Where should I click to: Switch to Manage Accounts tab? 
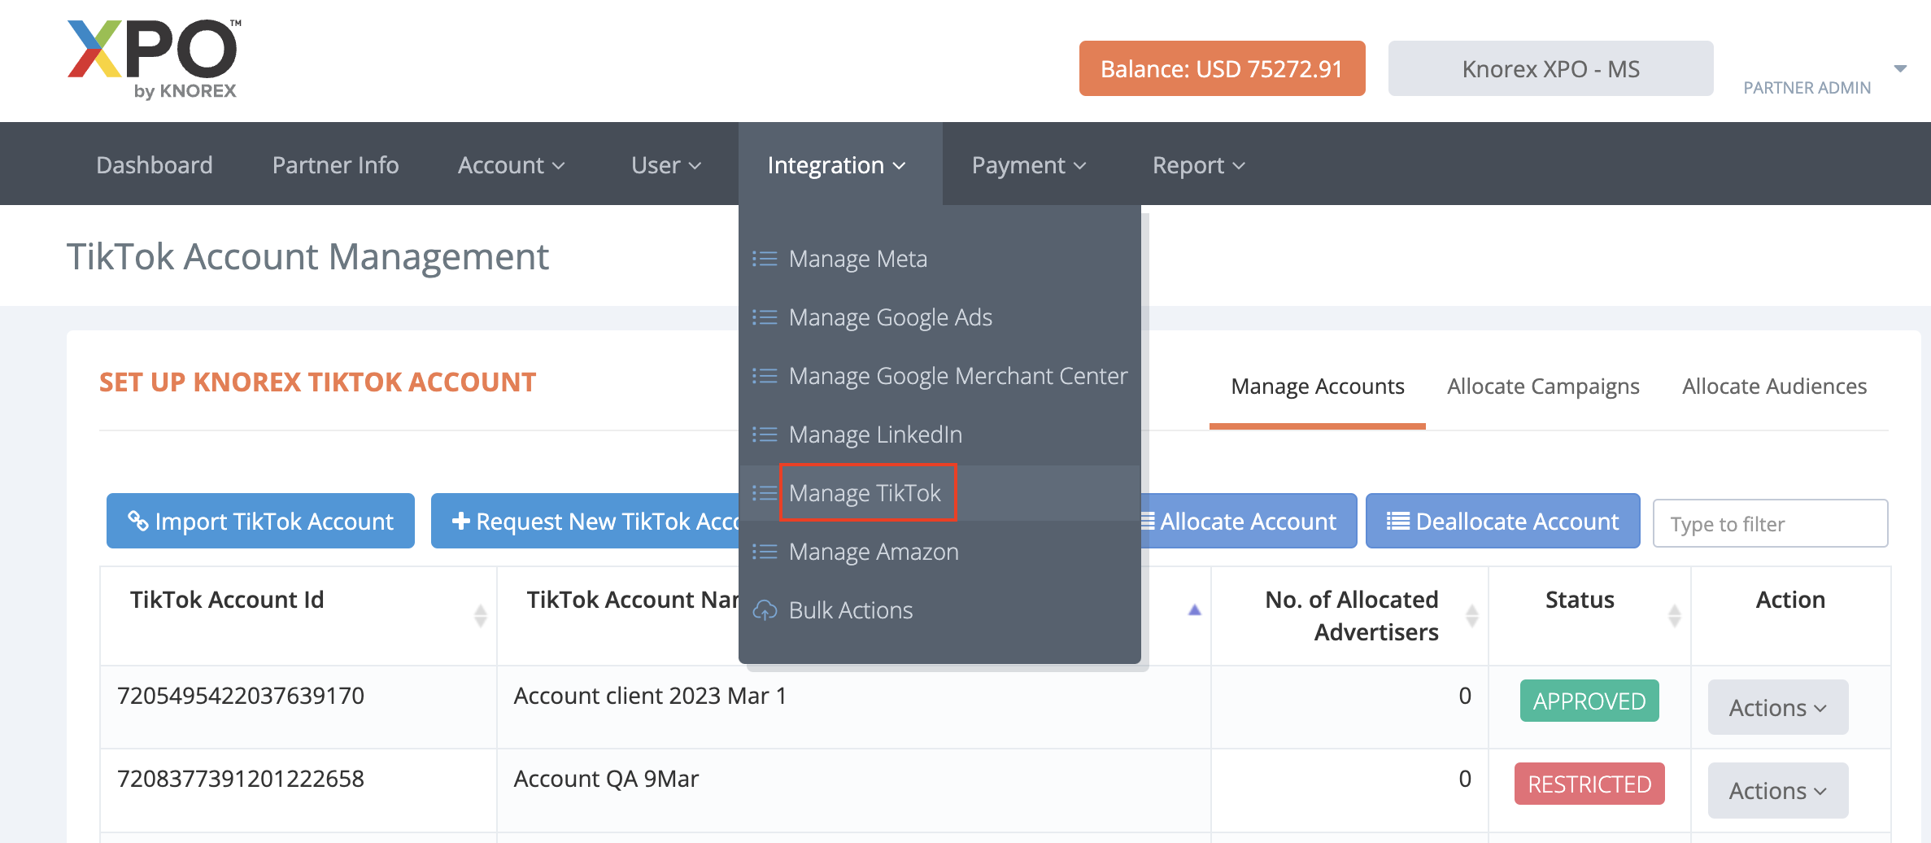(x=1318, y=387)
